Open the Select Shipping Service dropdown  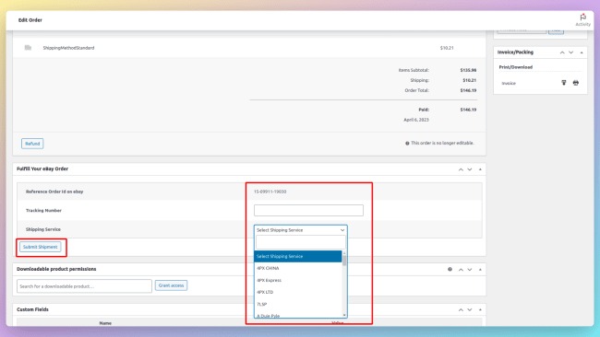[x=300, y=230]
